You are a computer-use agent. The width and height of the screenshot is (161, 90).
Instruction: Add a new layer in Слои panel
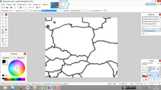coord(143,80)
